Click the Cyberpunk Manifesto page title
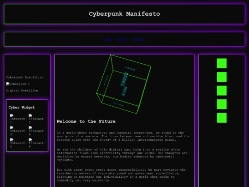The height and width of the screenshot is (187, 249). [125, 14]
